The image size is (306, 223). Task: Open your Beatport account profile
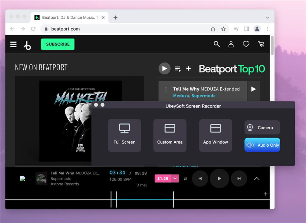(231, 44)
